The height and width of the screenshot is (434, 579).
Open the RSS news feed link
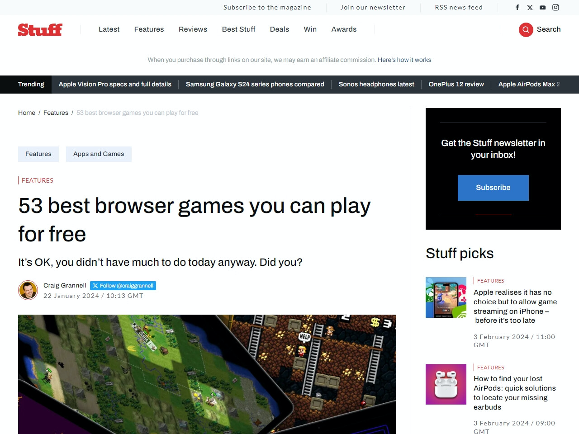[459, 7]
